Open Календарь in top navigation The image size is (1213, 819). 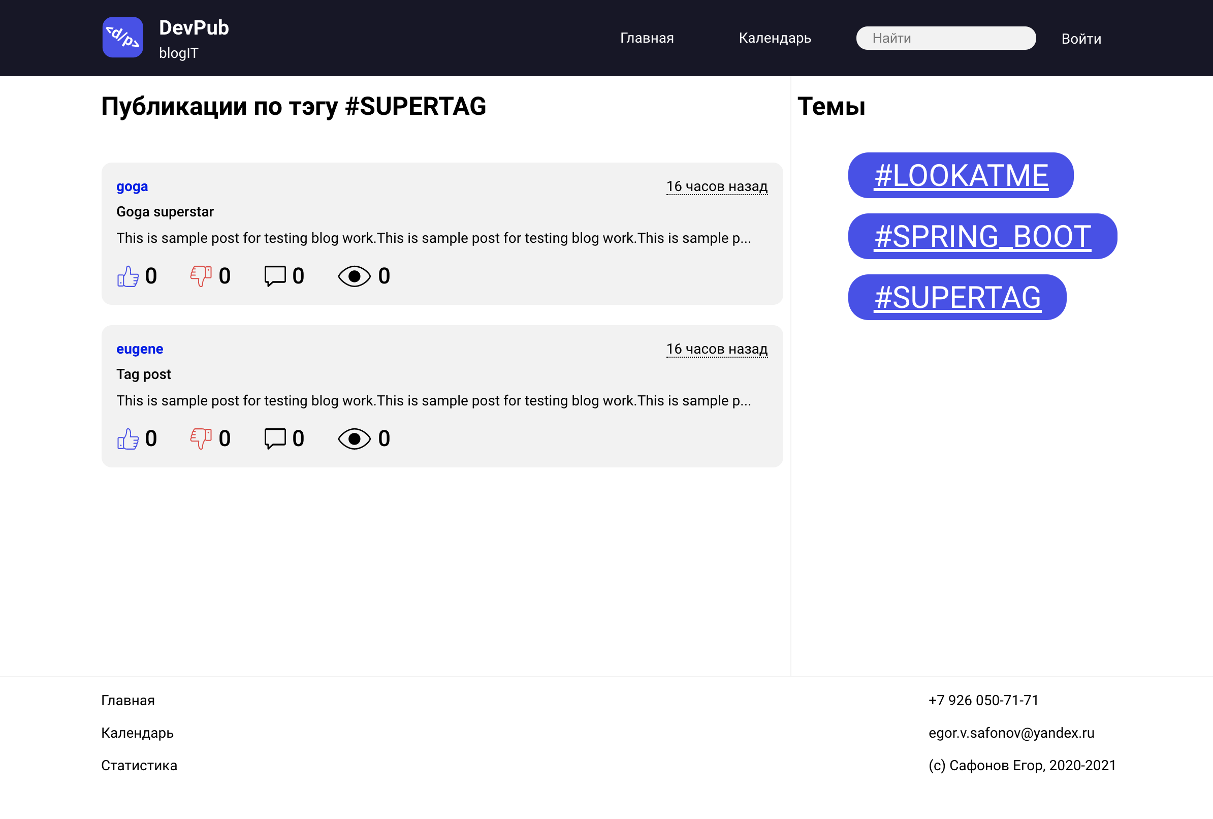[775, 38]
